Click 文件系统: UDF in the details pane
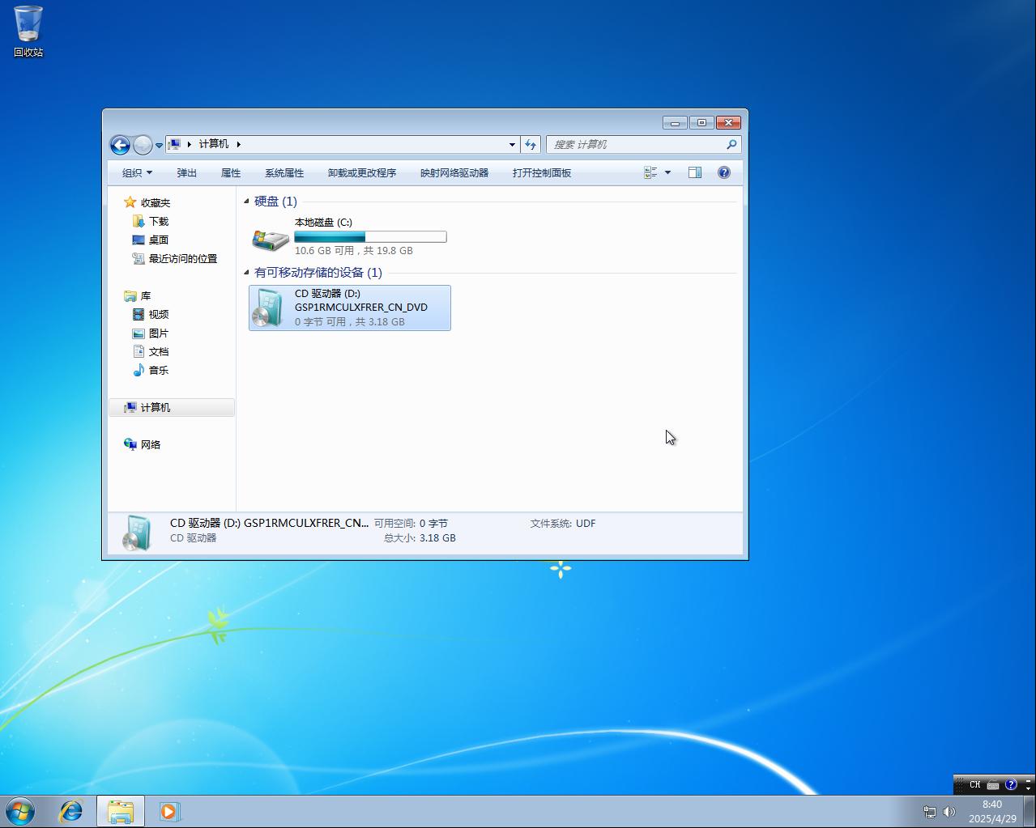 tap(563, 524)
